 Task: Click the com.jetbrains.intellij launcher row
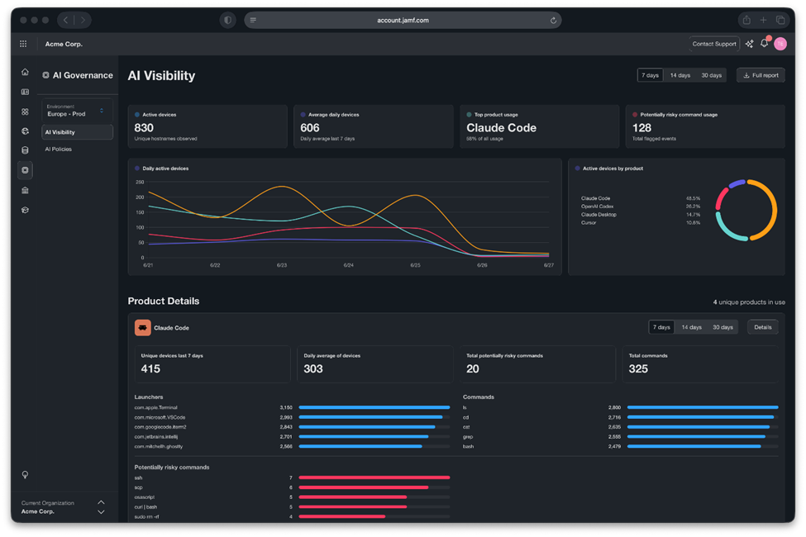[292, 437]
